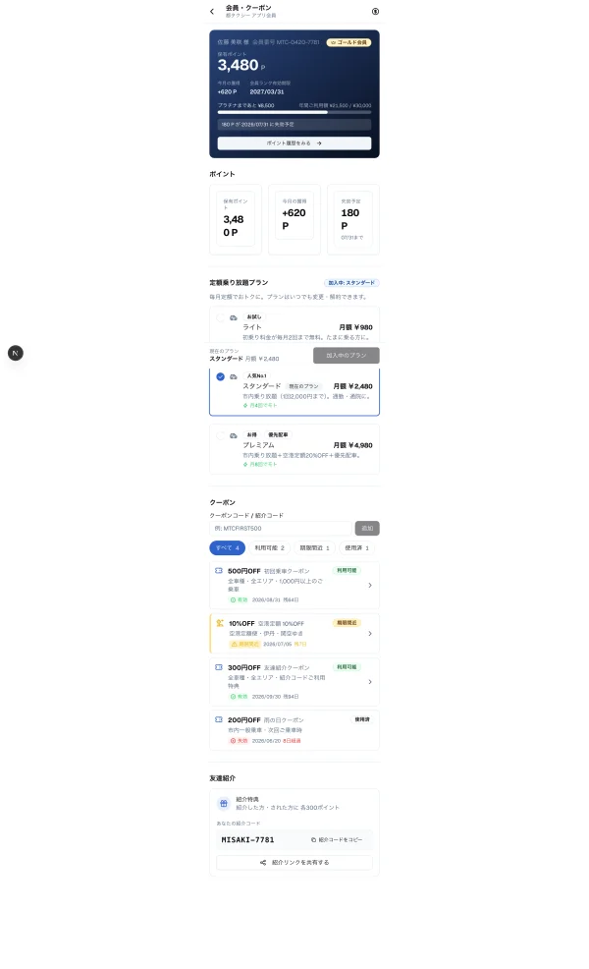Click the arrow icon in ポイント履歴をみる
This screenshot has height=969, width=589.
[319, 142]
